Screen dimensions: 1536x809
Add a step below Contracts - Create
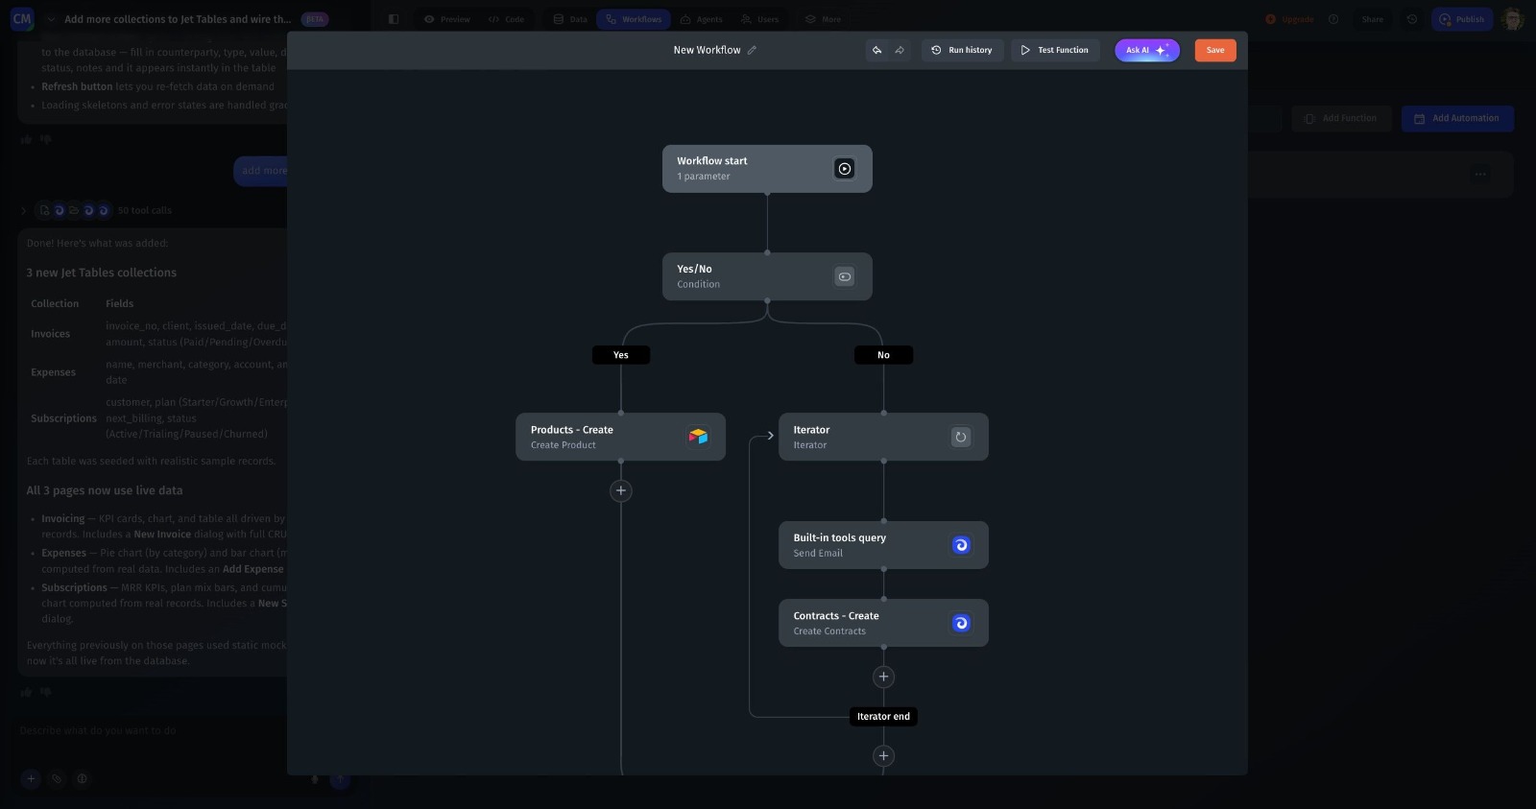click(883, 677)
